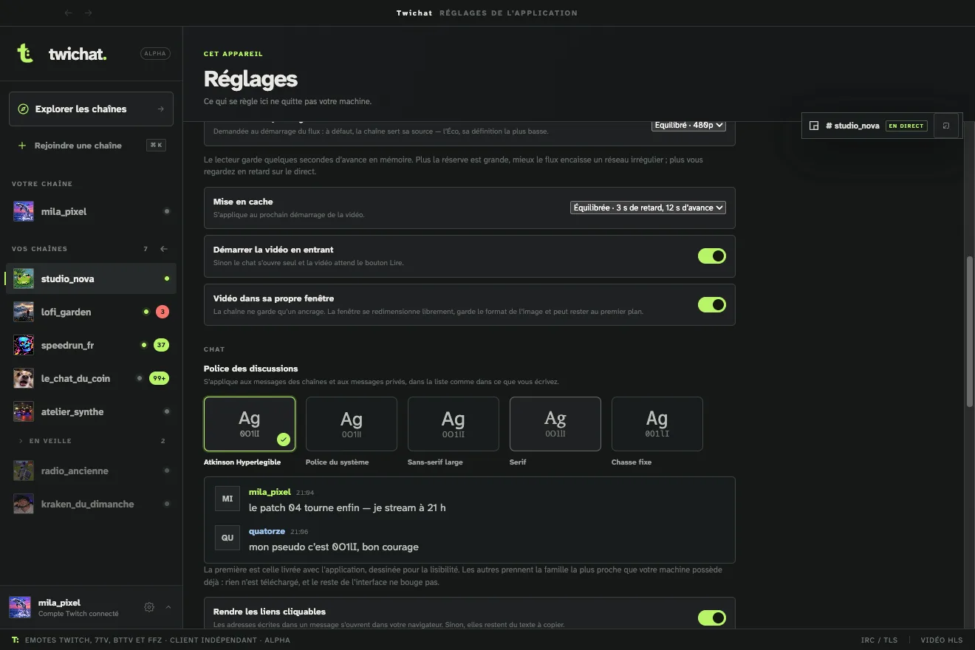Click the compass icon for exploring channels
This screenshot has width=975, height=650.
[x=23, y=109]
